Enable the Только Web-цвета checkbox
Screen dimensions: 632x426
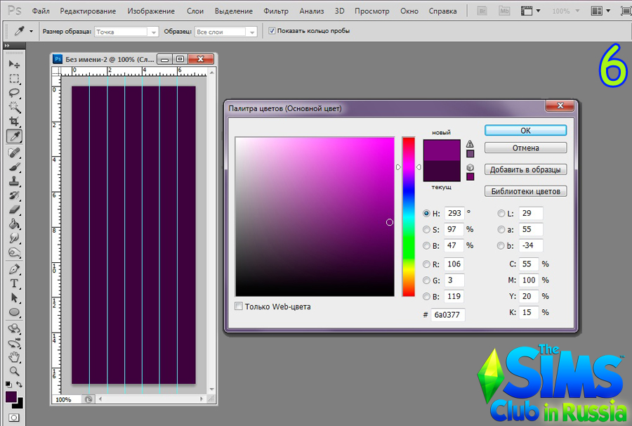pyautogui.click(x=239, y=306)
